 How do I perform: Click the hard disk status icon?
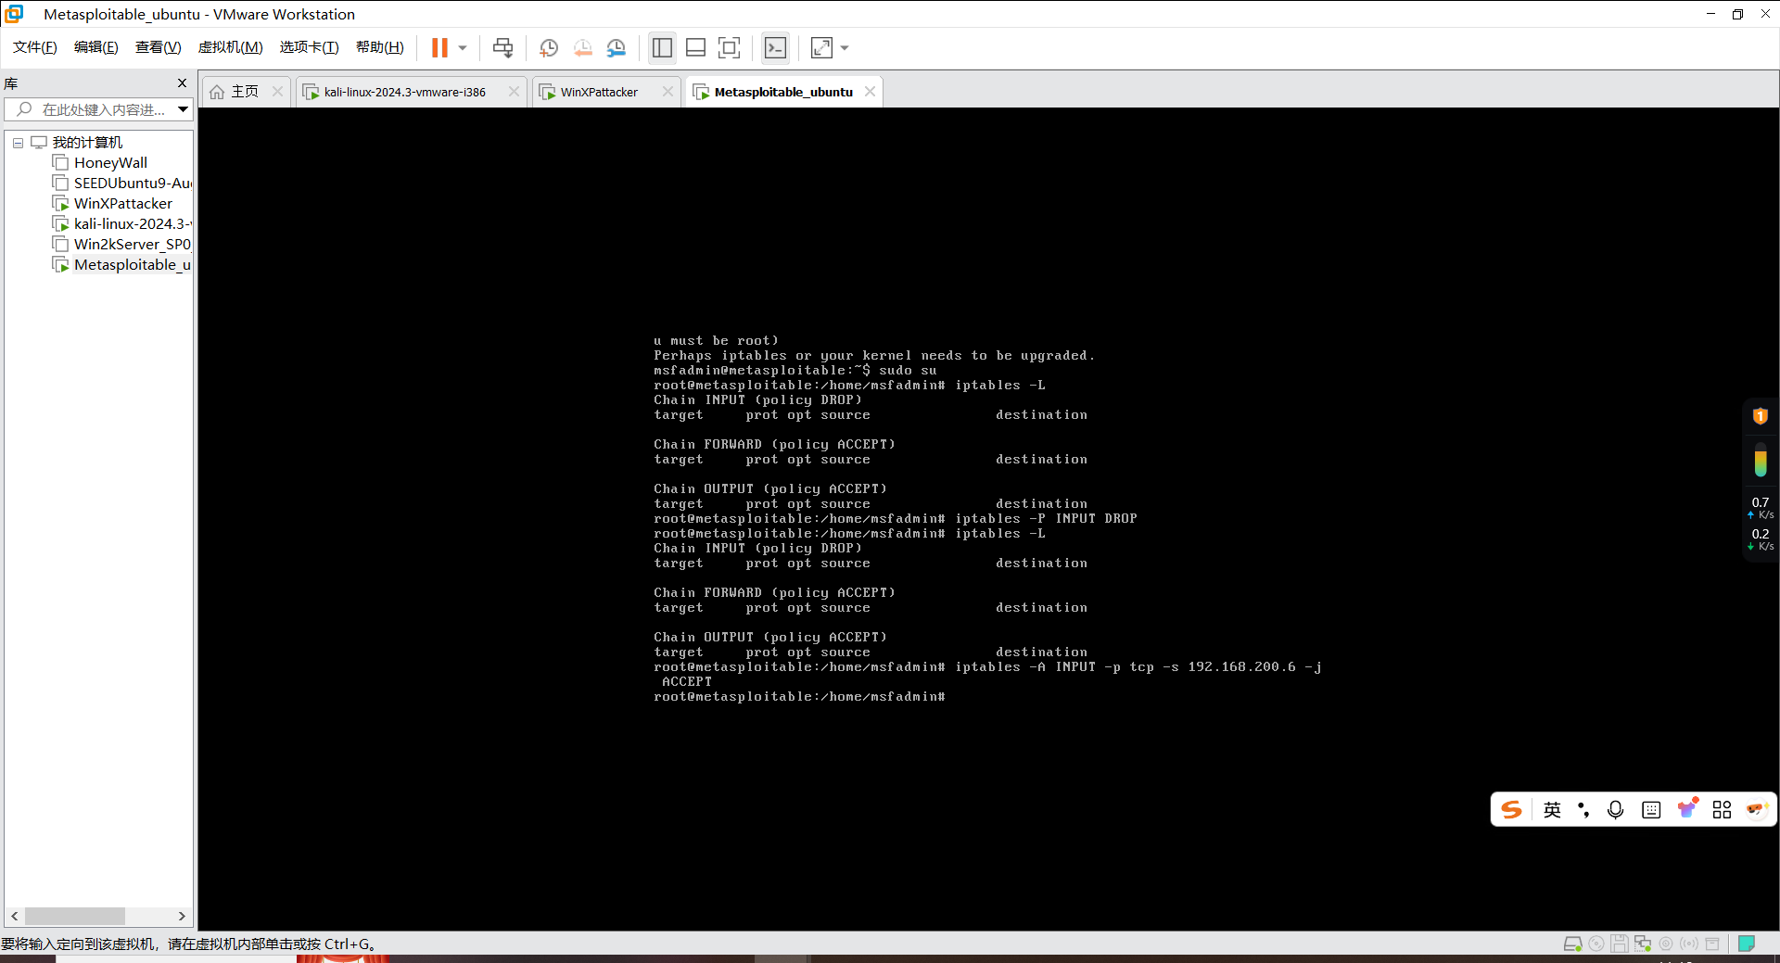(1572, 944)
